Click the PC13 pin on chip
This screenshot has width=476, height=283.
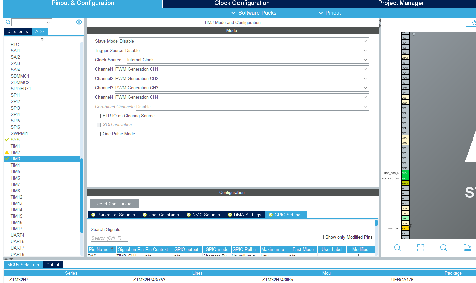(x=405, y=68)
